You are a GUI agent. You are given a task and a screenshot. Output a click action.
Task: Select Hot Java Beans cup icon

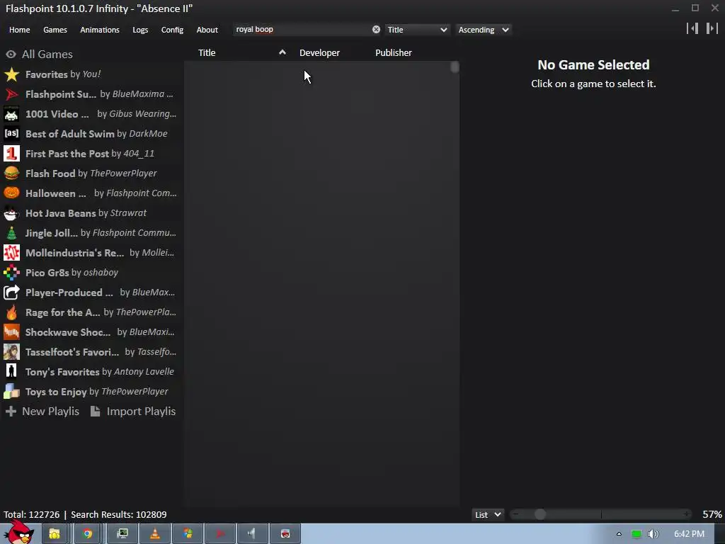[11, 212]
